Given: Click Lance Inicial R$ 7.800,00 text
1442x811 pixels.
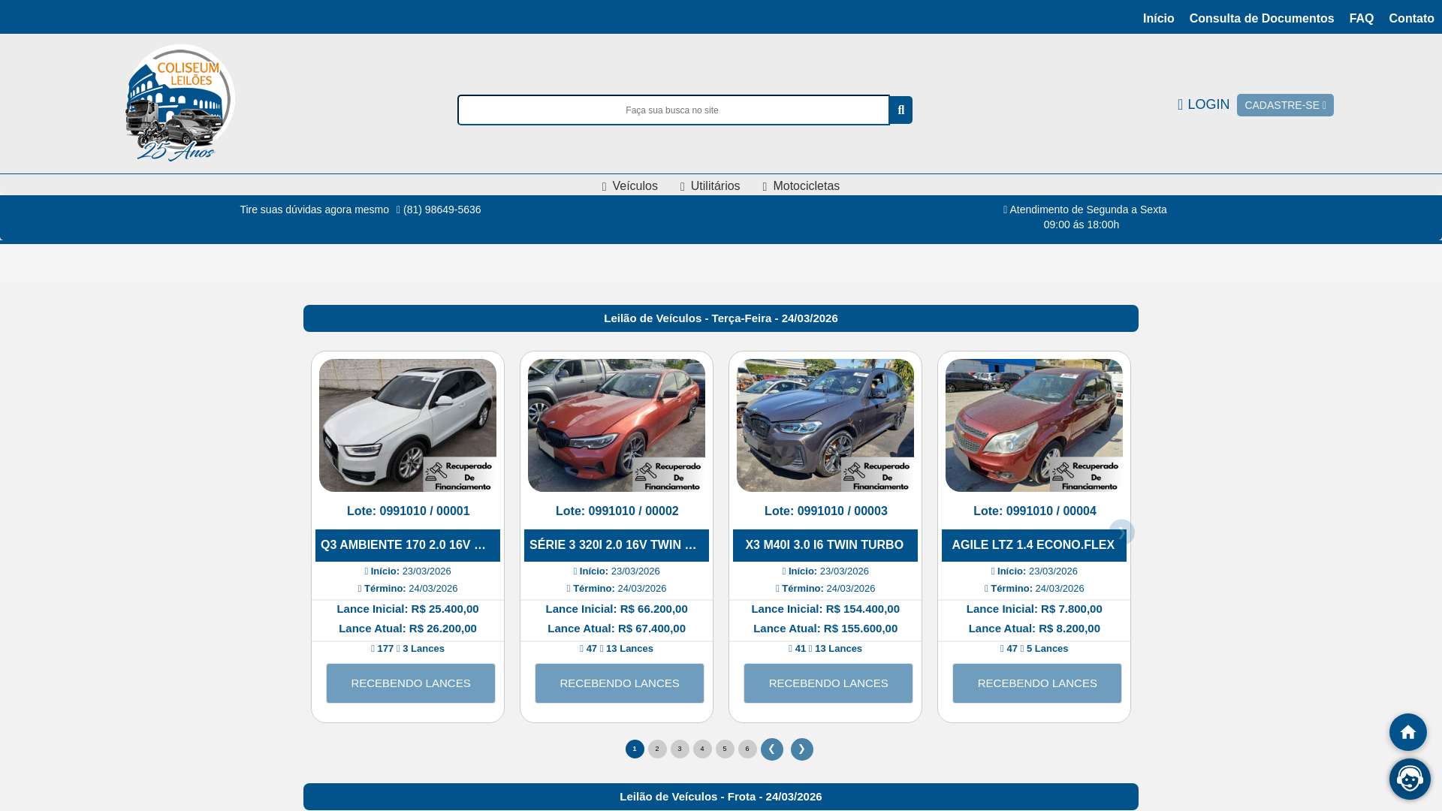Looking at the screenshot, I should pos(1034,609).
